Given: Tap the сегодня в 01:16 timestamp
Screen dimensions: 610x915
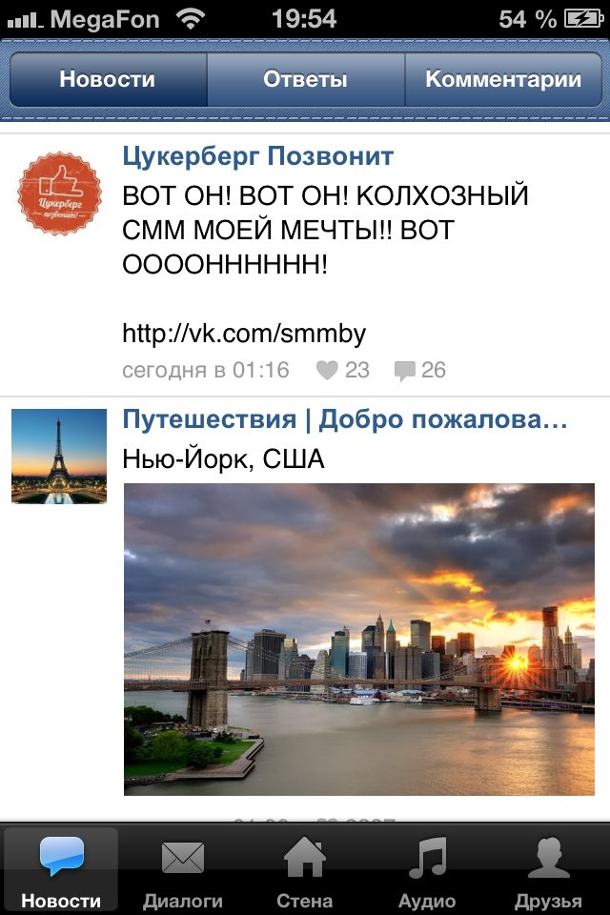Looking at the screenshot, I should coord(206,370).
